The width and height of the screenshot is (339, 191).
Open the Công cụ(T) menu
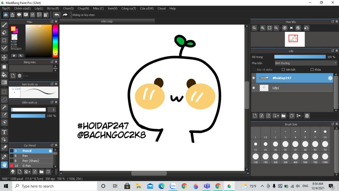(x=129, y=8)
